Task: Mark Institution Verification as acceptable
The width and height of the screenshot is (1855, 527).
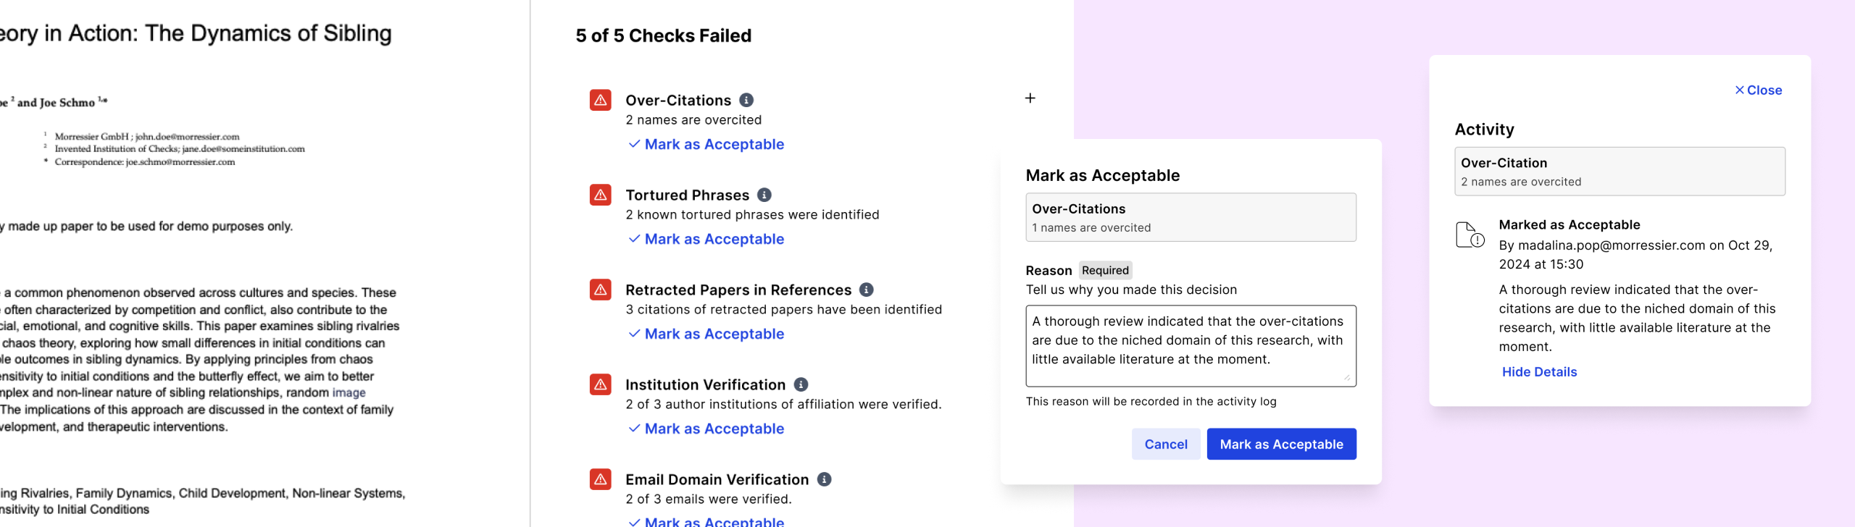Action: [x=706, y=429]
